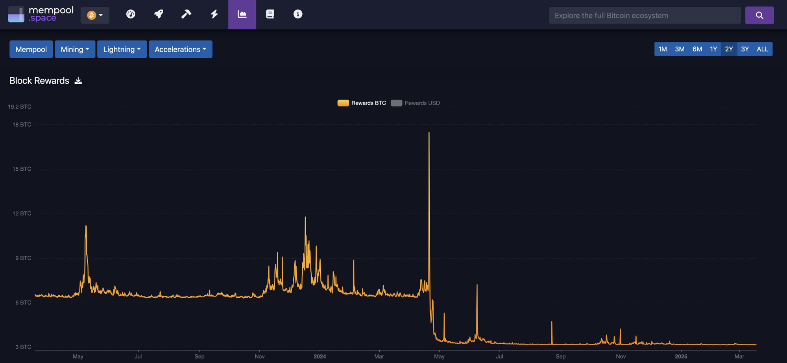Viewport: 787px width, 363px height.
Task: Expand the Mining dropdown menu
Action: [75, 50]
